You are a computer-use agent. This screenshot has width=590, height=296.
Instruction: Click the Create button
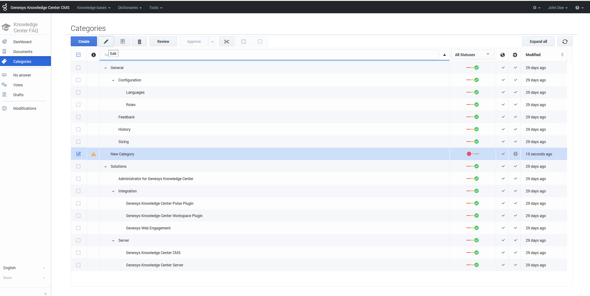click(x=84, y=42)
